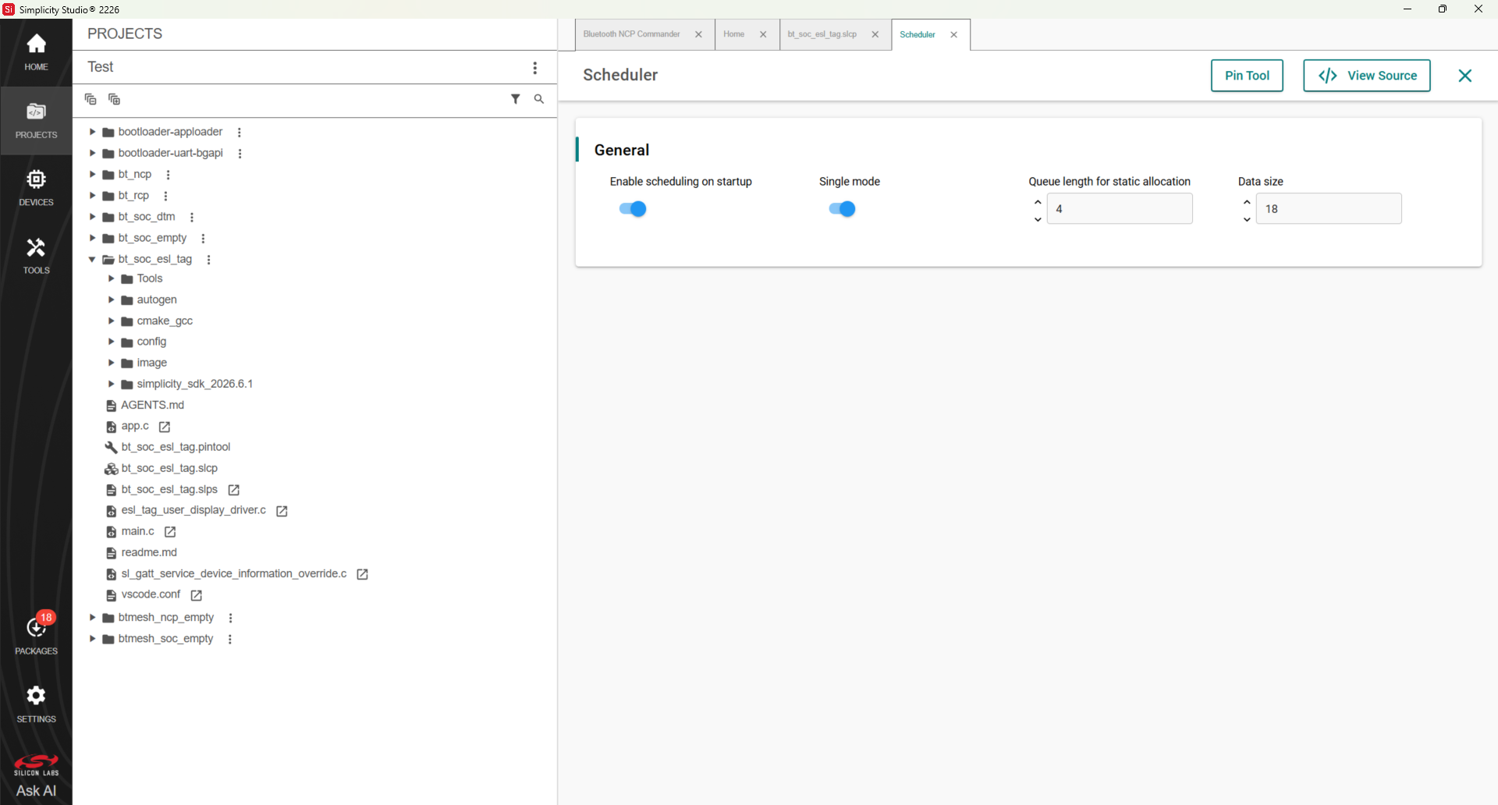Toggle Enable scheduling on startup
This screenshot has width=1498, height=805.
(633, 209)
